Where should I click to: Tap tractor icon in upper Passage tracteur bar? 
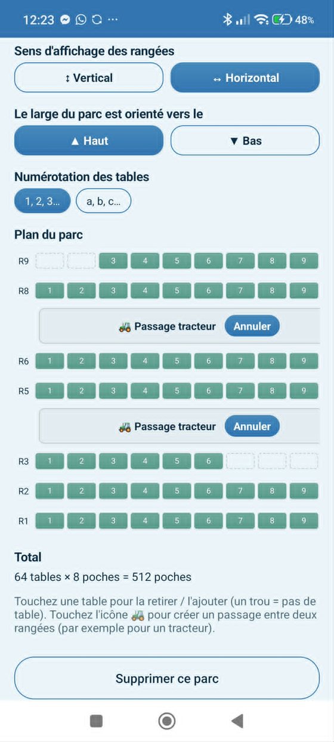[125, 326]
